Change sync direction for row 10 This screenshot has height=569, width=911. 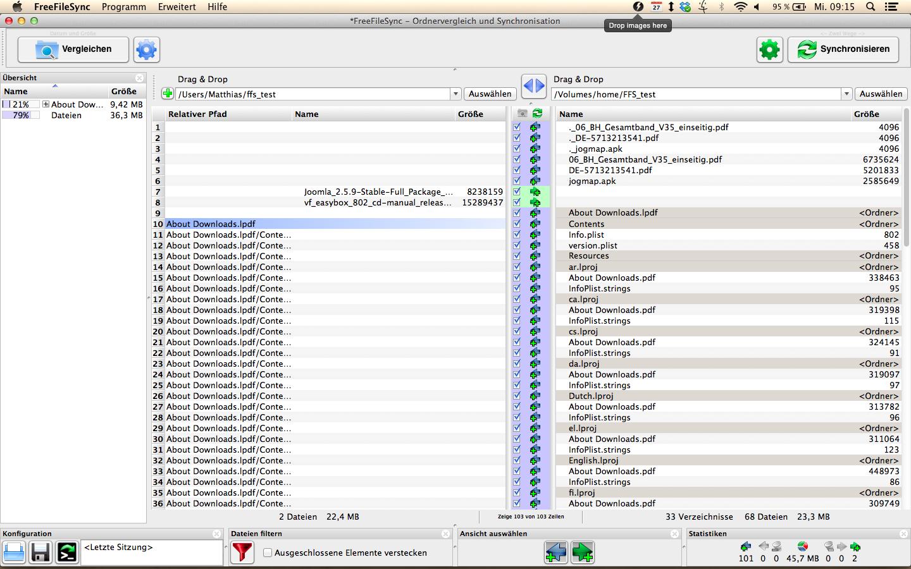(535, 224)
